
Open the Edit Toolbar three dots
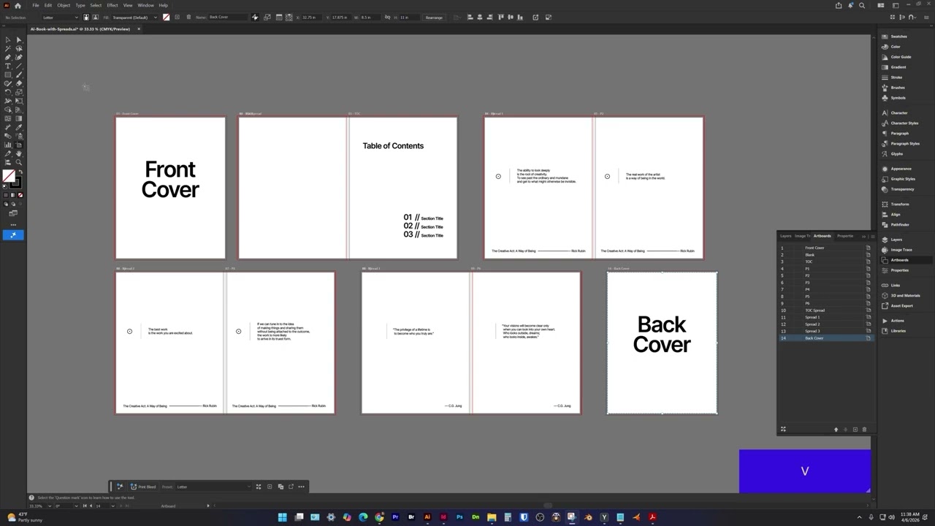click(x=12, y=224)
